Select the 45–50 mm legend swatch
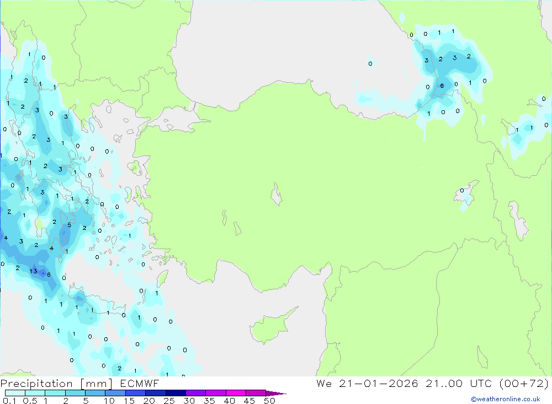552x404 pixels. (256, 393)
